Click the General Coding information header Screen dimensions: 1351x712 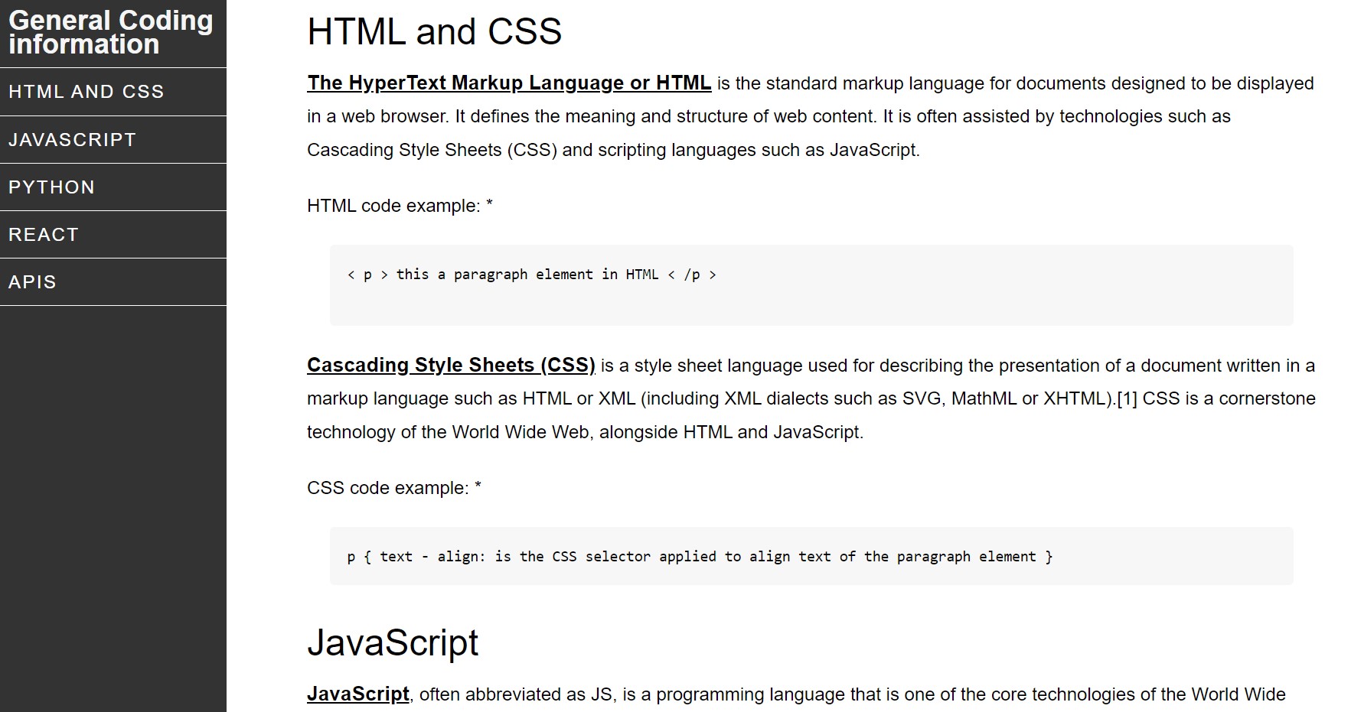pyautogui.click(x=111, y=32)
